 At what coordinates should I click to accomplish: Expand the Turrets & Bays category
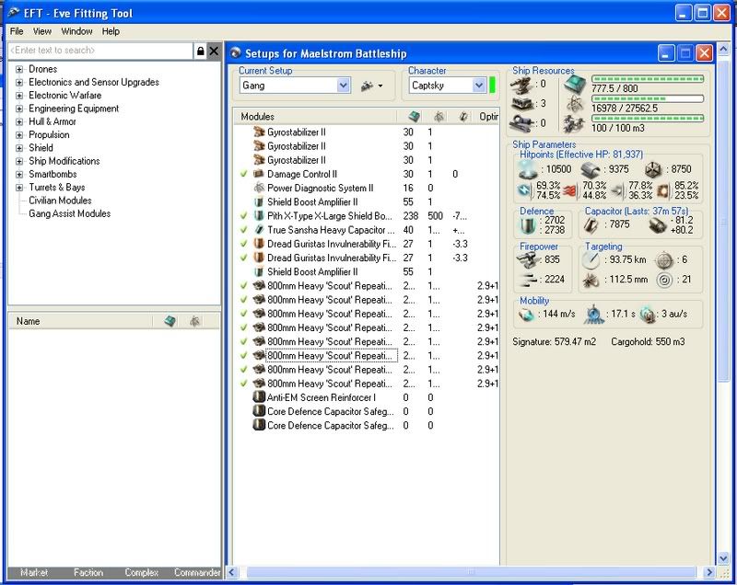tap(19, 188)
